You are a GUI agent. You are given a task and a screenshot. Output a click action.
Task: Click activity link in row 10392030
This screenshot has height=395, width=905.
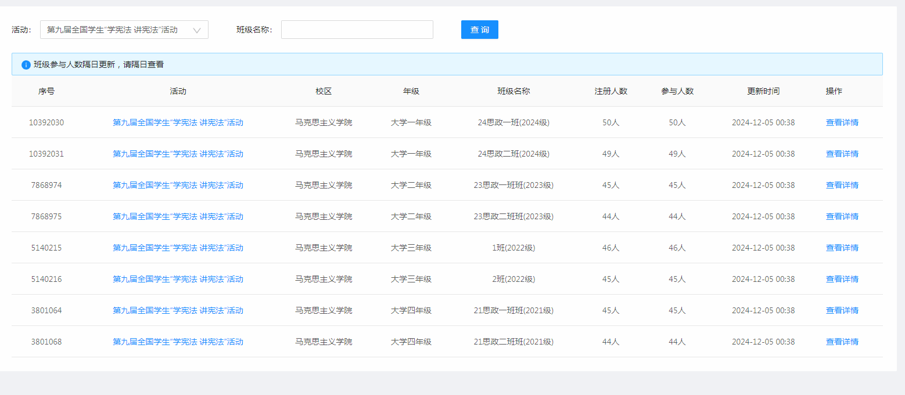pos(178,122)
